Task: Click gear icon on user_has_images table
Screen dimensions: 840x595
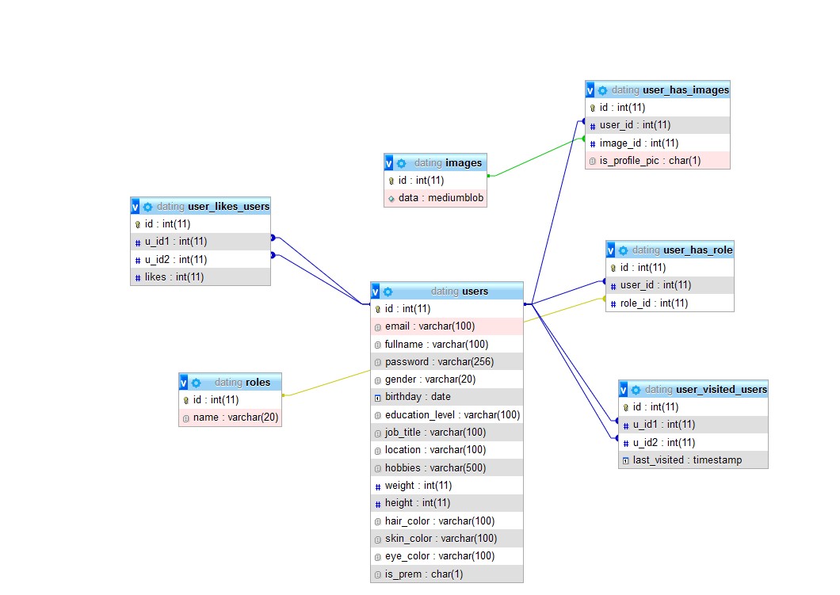Action: point(603,90)
